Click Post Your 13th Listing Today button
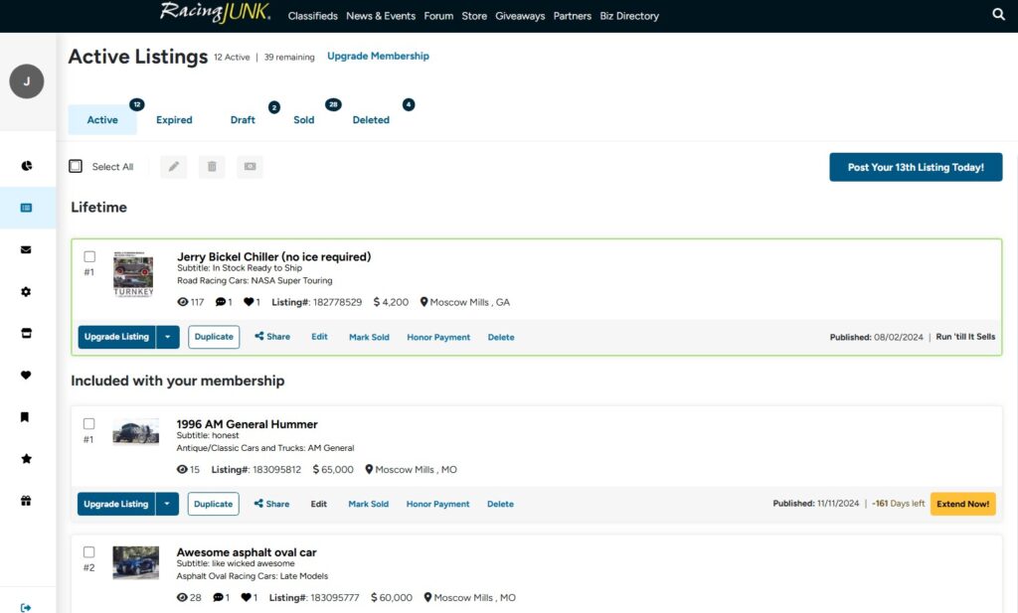 click(916, 167)
